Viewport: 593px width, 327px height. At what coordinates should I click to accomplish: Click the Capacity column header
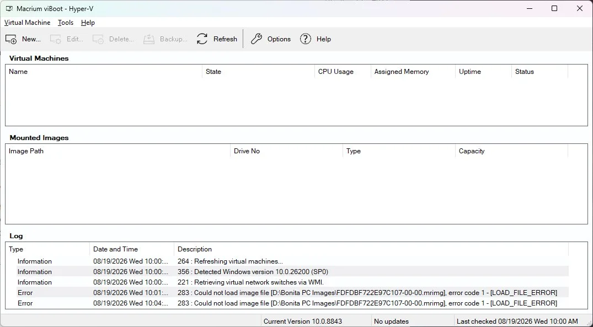click(x=512, y=151)
